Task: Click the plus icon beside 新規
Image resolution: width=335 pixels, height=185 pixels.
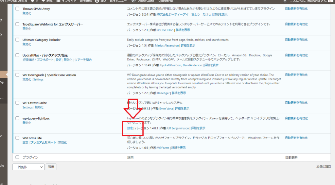Action: 43,1
